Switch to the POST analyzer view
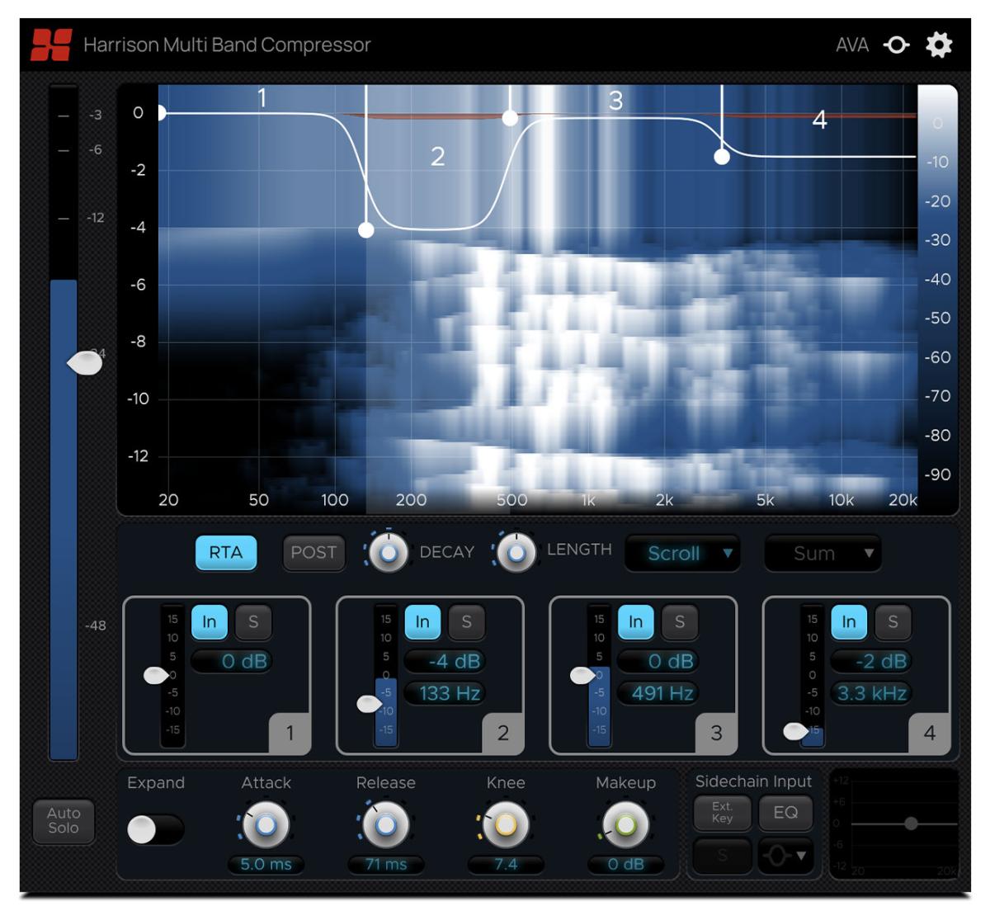This screenshot has width=990, height=911. 314,553
